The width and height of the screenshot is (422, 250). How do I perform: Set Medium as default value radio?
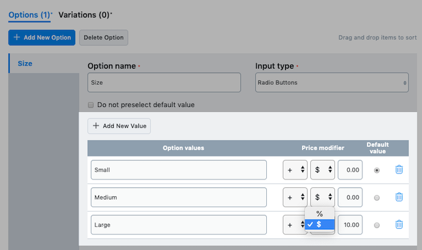(377, 198)
